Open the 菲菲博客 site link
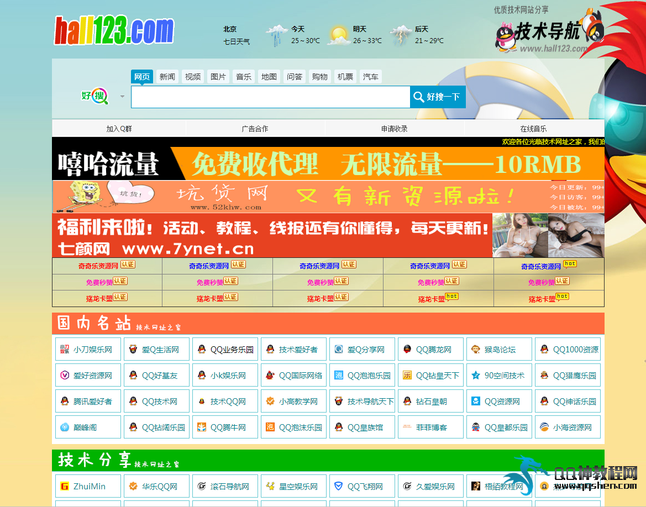The width and height of the screenshot is (646, 507). click(430, 427)
